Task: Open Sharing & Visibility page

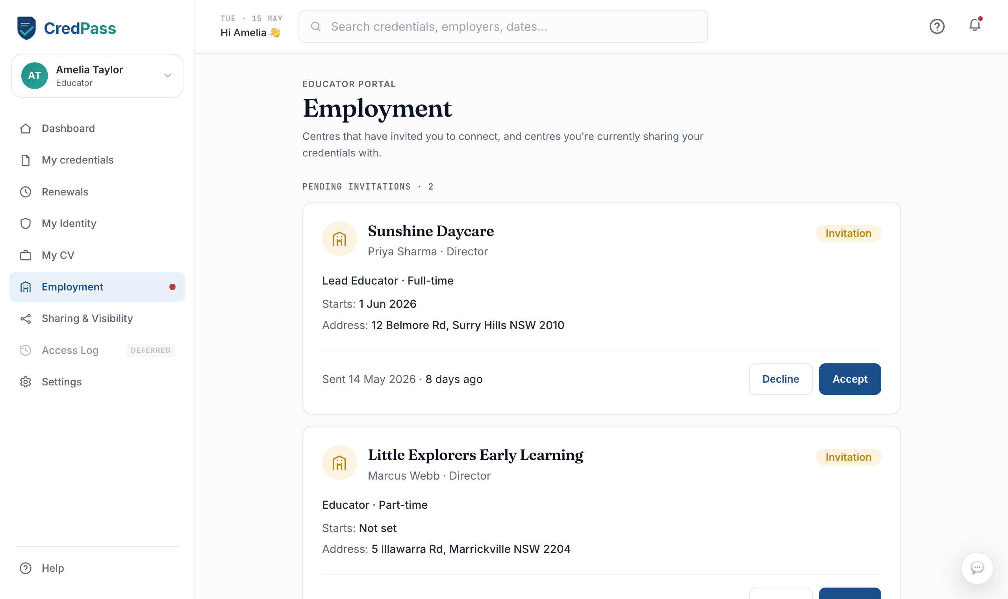Action: (97, 318)
